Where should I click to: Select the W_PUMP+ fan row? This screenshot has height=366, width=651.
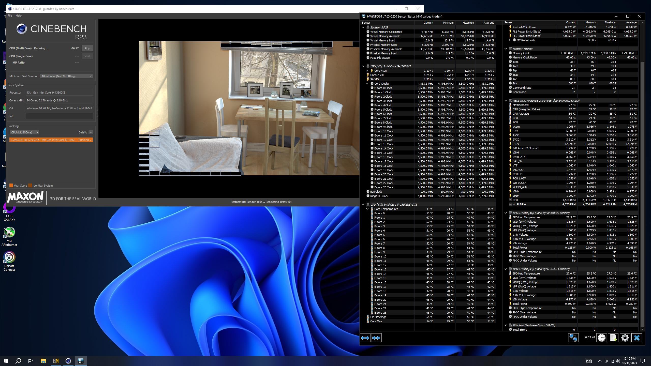[x=571, y=204]
